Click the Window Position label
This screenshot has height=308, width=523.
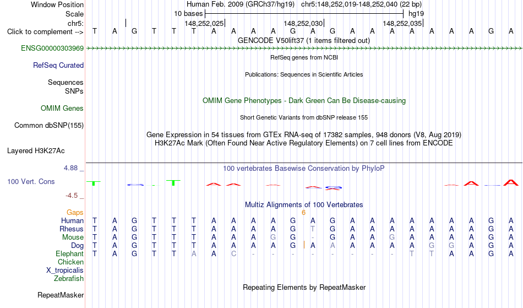pos(57,4)
